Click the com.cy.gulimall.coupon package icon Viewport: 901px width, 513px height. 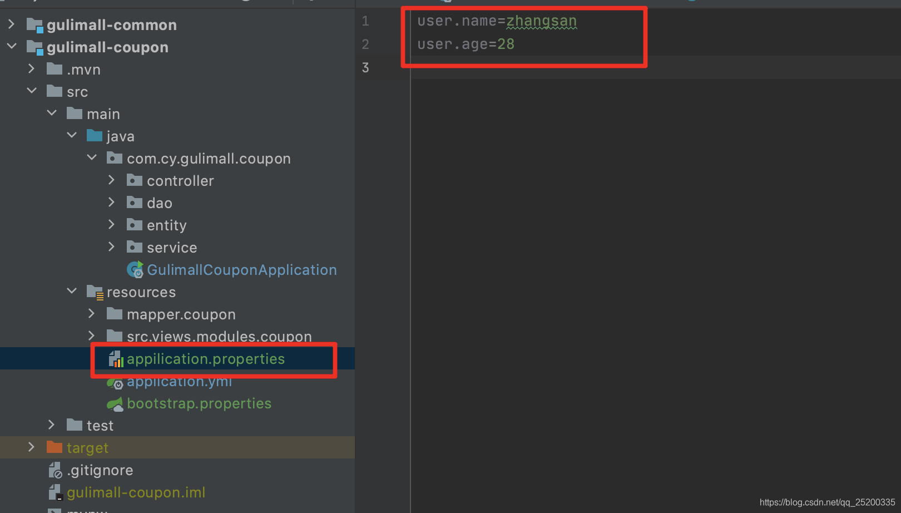pos(115,158)
